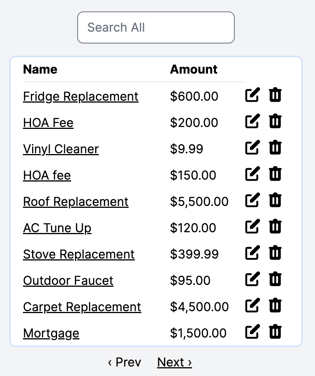Trash the HOA fee $150.00 row
The height and width of the screenshot is (376, 315).
click(x=275, y=174)
